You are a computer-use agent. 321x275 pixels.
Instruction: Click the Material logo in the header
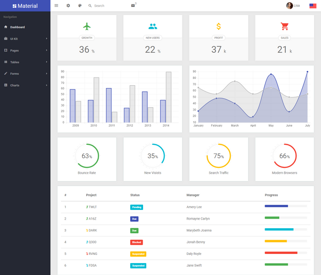click(x=25, y=5)
